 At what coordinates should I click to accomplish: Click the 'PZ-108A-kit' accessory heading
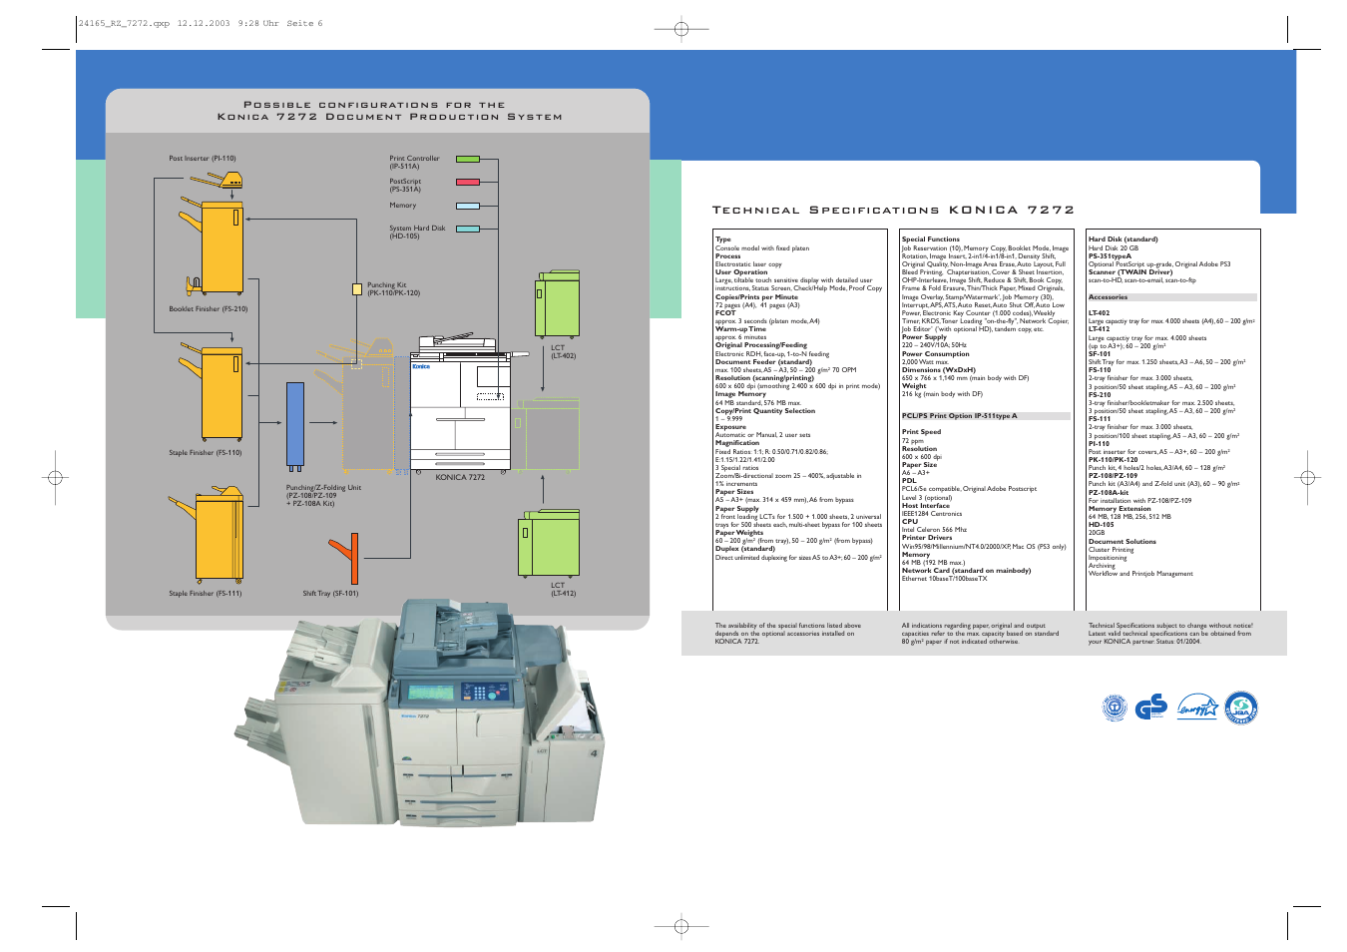point(1108,493)
